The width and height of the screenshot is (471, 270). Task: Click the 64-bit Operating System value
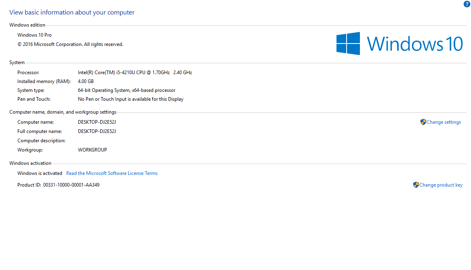126,90
